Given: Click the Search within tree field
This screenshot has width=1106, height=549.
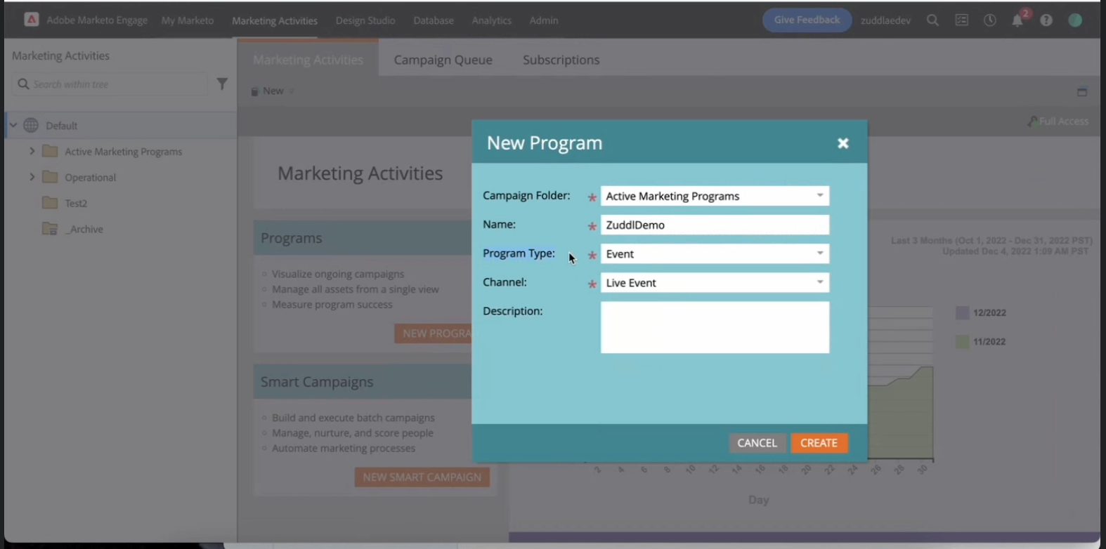Looking at the screenshot, I should click(x=110, y=84).
